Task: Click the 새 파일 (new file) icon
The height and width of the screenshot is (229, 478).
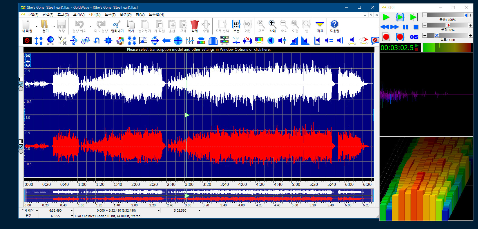Action: click(26, 24)
